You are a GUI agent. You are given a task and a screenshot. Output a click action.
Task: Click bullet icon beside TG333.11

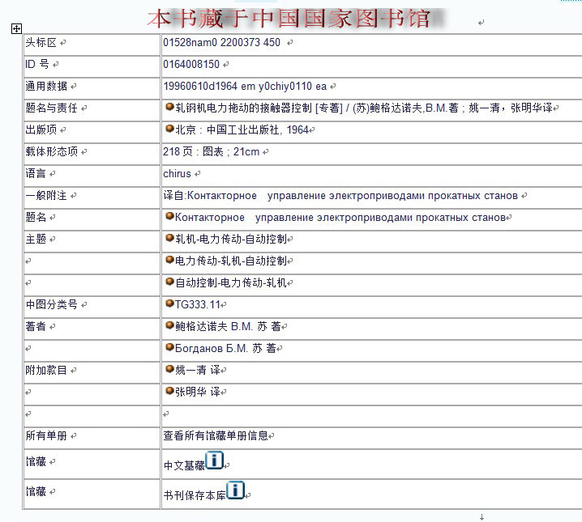pyautogui.click(x=169, y=303)
